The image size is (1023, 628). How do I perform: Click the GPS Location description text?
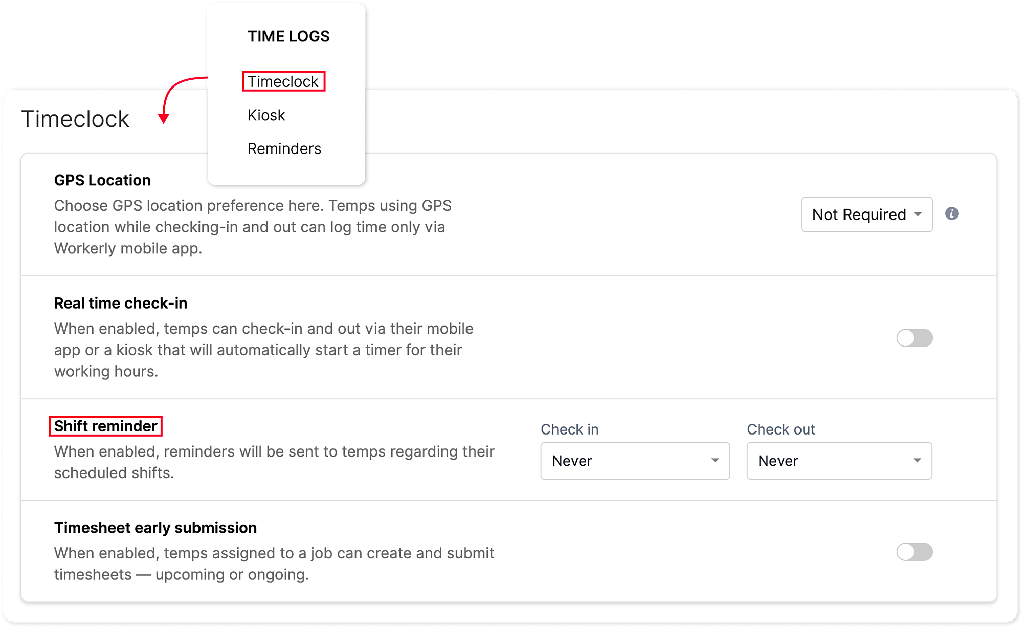click(x=253, y=227)
